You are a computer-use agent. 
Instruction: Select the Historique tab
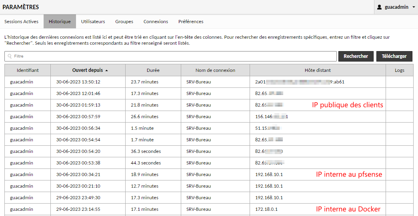coord(60,22)
